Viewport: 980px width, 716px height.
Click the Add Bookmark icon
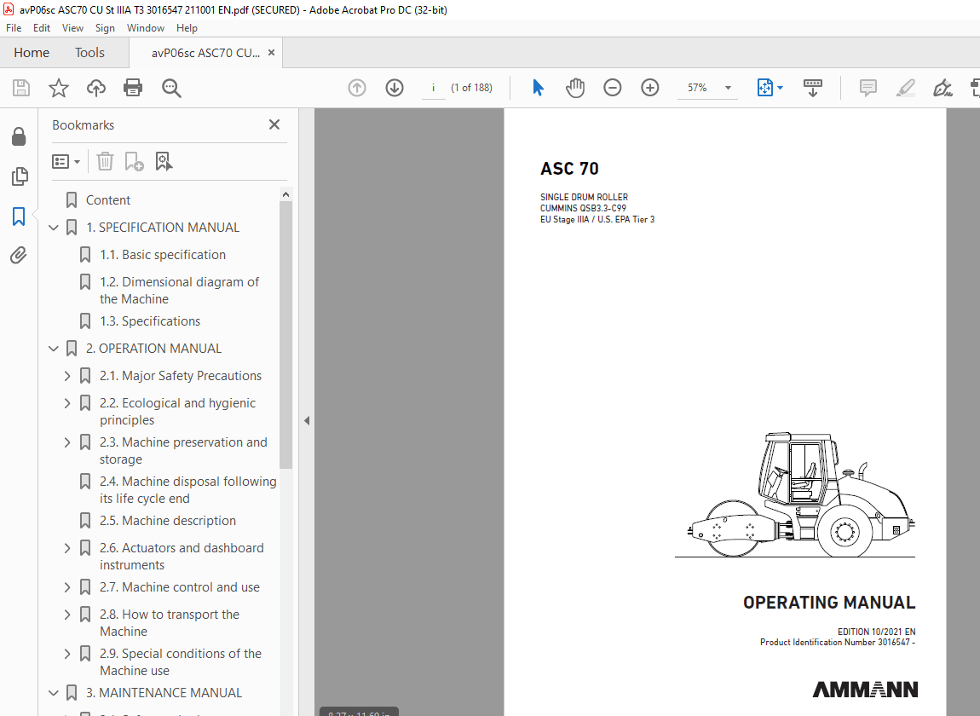(x=134, y=161)
